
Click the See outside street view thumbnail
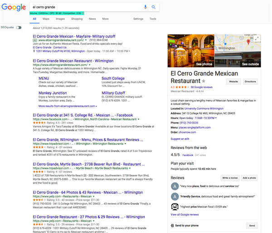click(x=238, y=59)
